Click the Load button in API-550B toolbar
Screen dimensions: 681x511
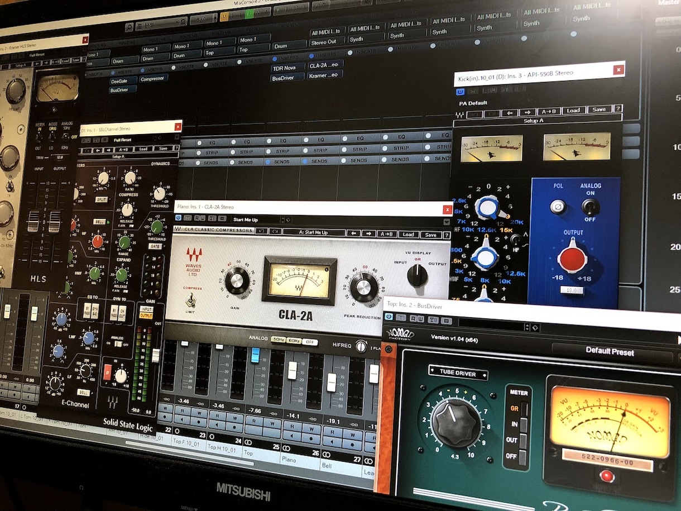pyautogui.click(x=573, y=111)
